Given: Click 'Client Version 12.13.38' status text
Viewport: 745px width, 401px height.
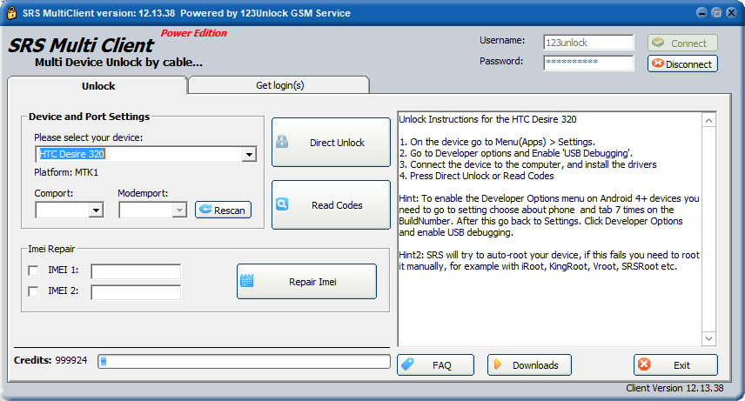Looking at the screenshot, I should coord(675,388).
